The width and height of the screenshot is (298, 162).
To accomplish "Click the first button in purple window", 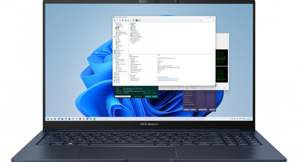I will pos(186,110).
